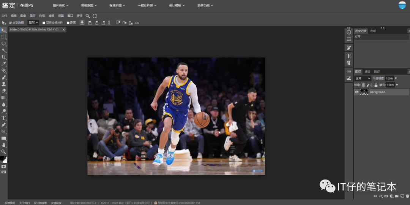Expand the 图片美化 dropdown menu
This screenshot has height=205, width=410.
pyautogui.click(x=60, y=5)
